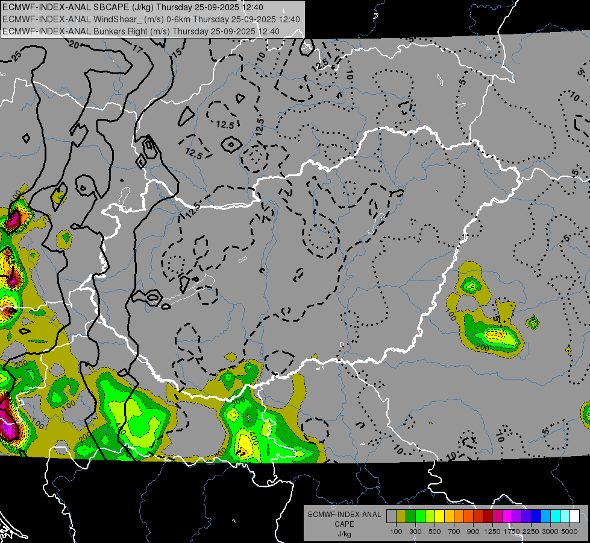Select the pure blue legend swatch
Image resolution: width=590 pixels, height=543 pixels.
click(536, 516)
